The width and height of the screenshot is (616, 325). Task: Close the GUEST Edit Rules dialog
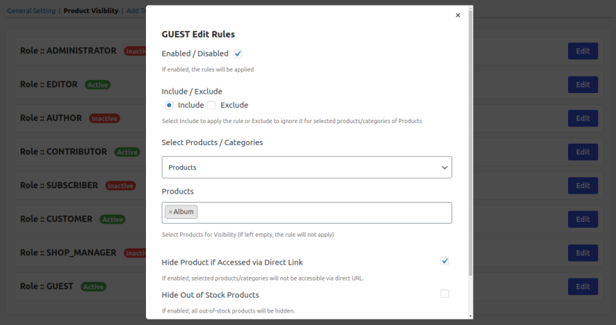pyautogui.click(x=458, y=15)
